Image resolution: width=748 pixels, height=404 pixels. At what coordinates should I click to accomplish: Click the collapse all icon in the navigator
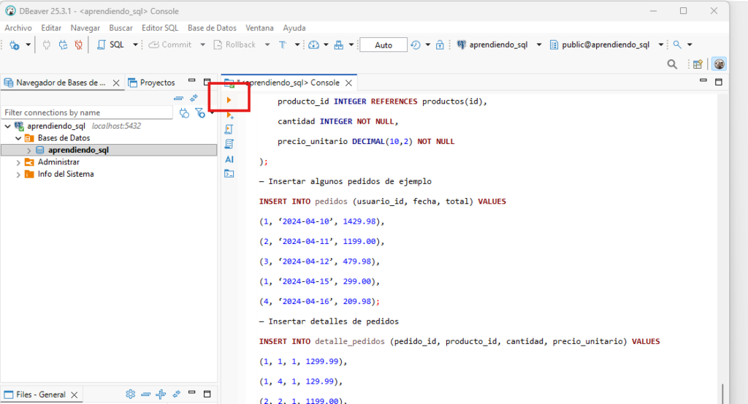click(178, 98)
